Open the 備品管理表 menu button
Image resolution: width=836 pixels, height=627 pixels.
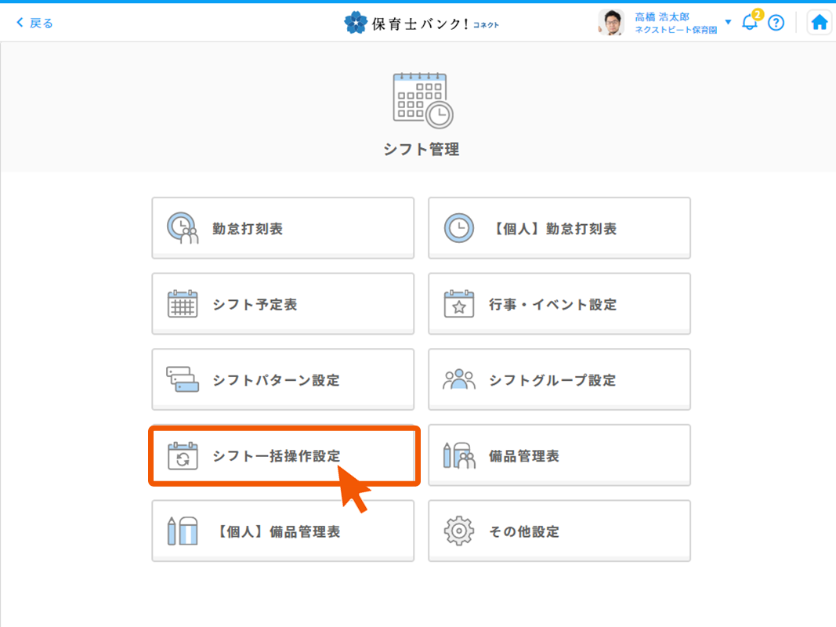click(559, 456)
